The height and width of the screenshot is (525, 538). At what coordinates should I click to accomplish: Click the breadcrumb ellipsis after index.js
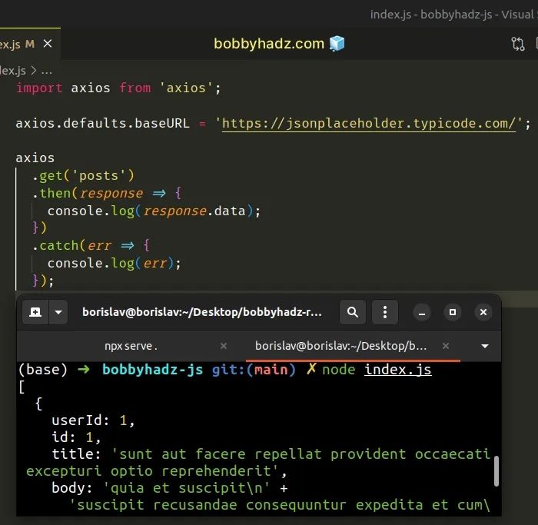click(46, 71)
